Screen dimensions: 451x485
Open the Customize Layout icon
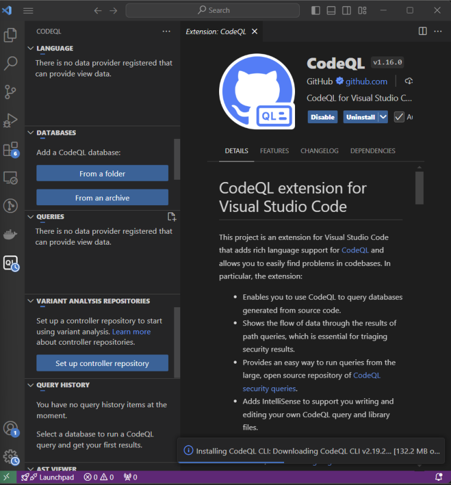(x=362, y=10)
